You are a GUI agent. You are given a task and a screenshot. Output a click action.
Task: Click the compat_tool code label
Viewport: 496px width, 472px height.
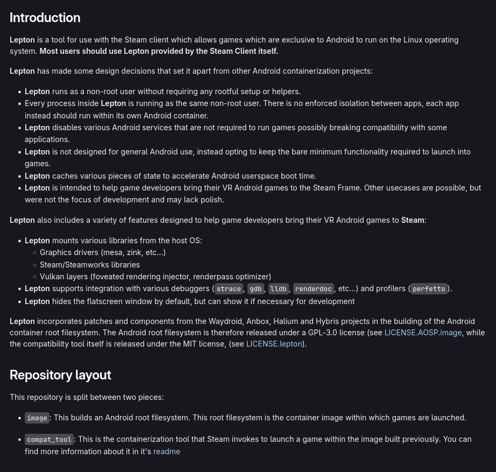tap(49, 439)
